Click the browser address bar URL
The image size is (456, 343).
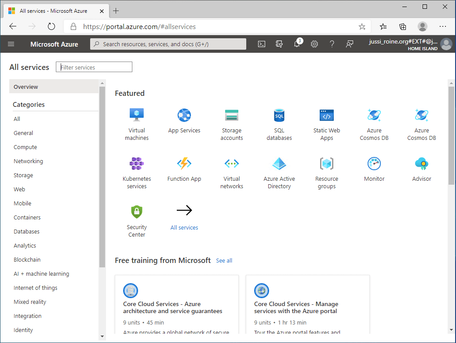pyautogui.click(x=139, y=27)
